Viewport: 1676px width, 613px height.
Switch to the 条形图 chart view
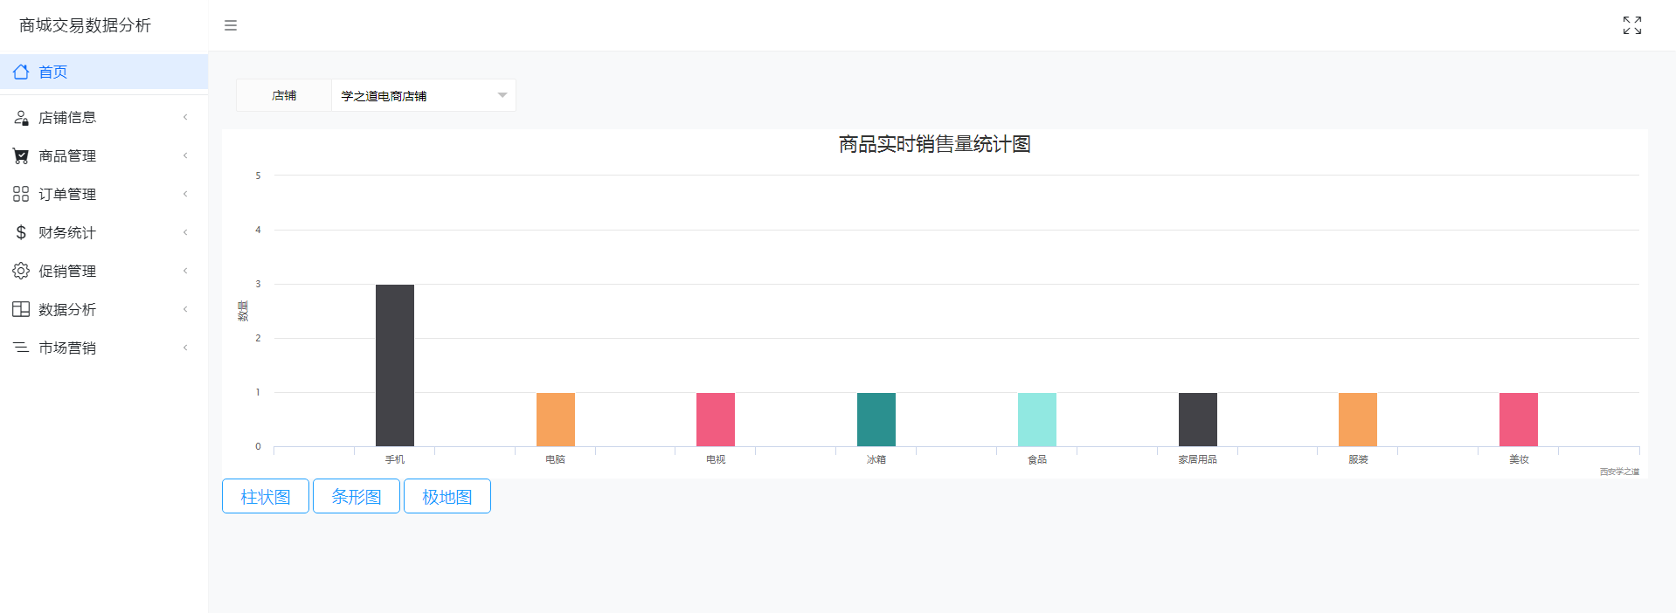tap(357, 496)
